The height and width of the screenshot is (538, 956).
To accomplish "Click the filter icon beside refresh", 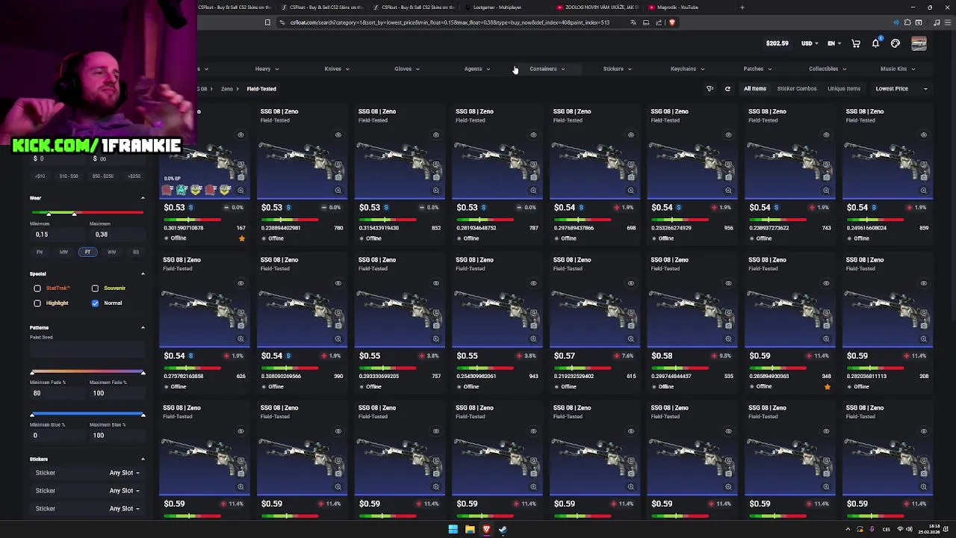I will pyautogui.click(x=710, y=89).
